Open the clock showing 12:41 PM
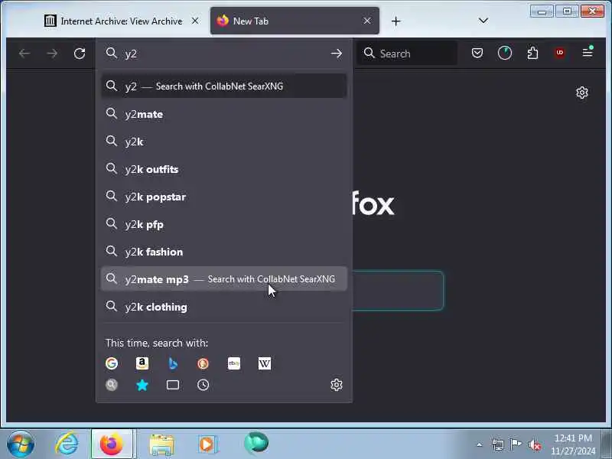 pos(573,444)
